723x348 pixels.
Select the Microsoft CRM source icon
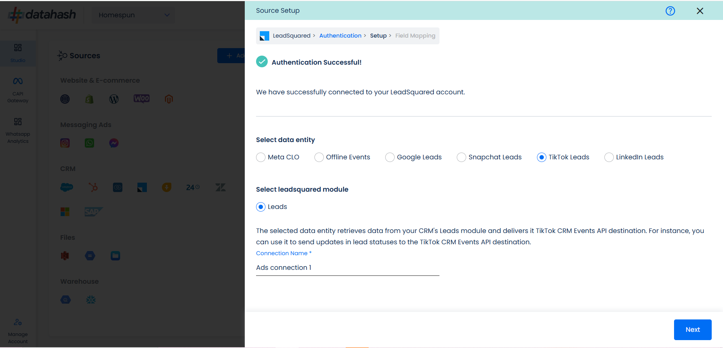coord(65,212)
